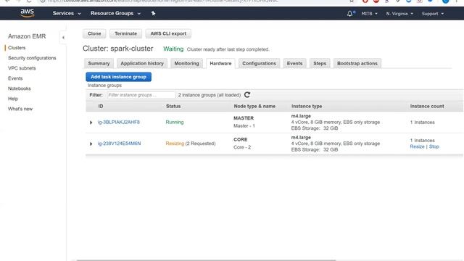
Task: Click the horizontal page scrollbar
Action: tap(206, 260)
